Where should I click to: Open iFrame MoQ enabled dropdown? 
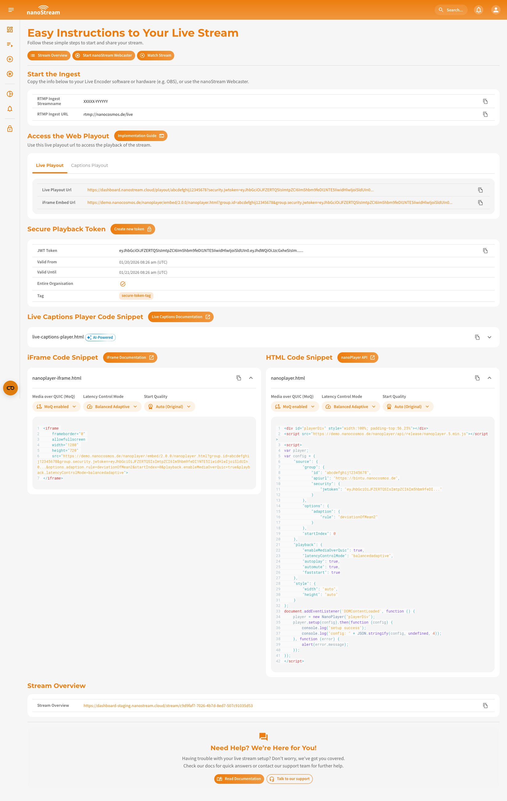click(56, 407)
